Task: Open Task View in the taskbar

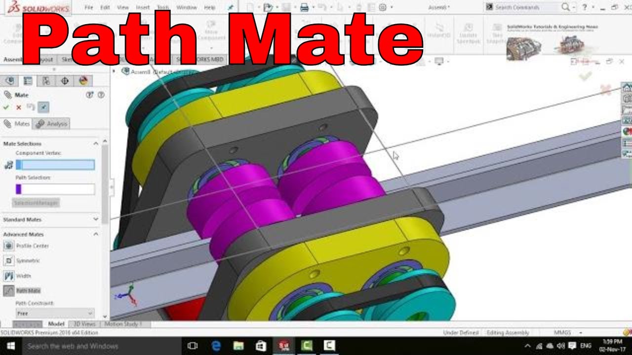Action: point(193,346)
